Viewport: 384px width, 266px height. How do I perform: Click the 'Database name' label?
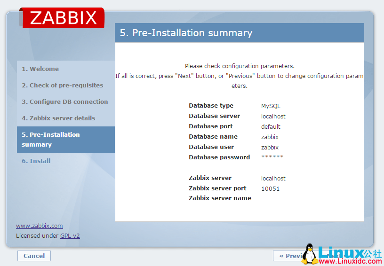pos(213,136)
